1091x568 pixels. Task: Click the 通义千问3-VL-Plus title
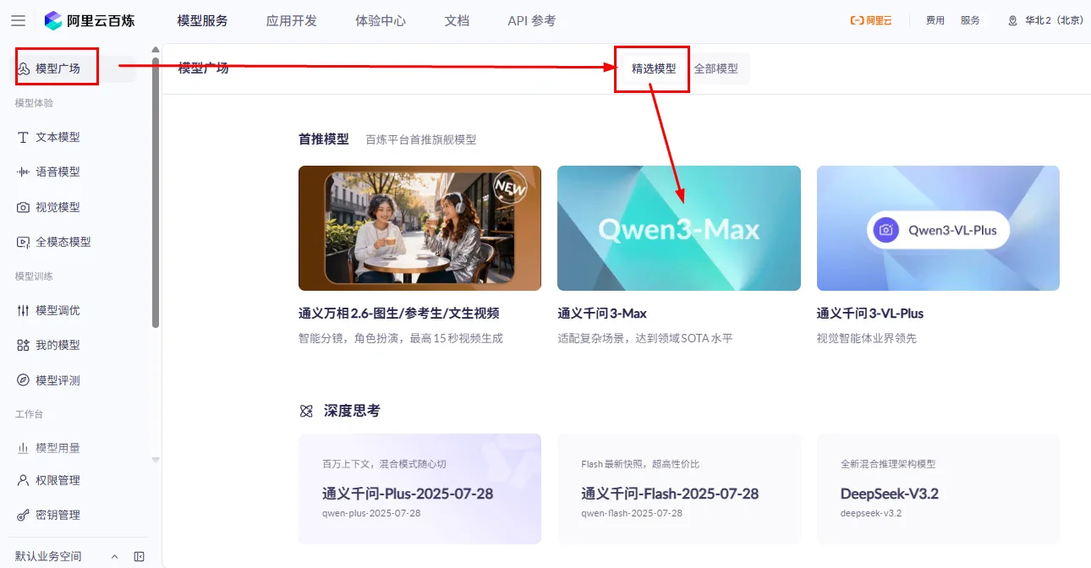(870, 314)
